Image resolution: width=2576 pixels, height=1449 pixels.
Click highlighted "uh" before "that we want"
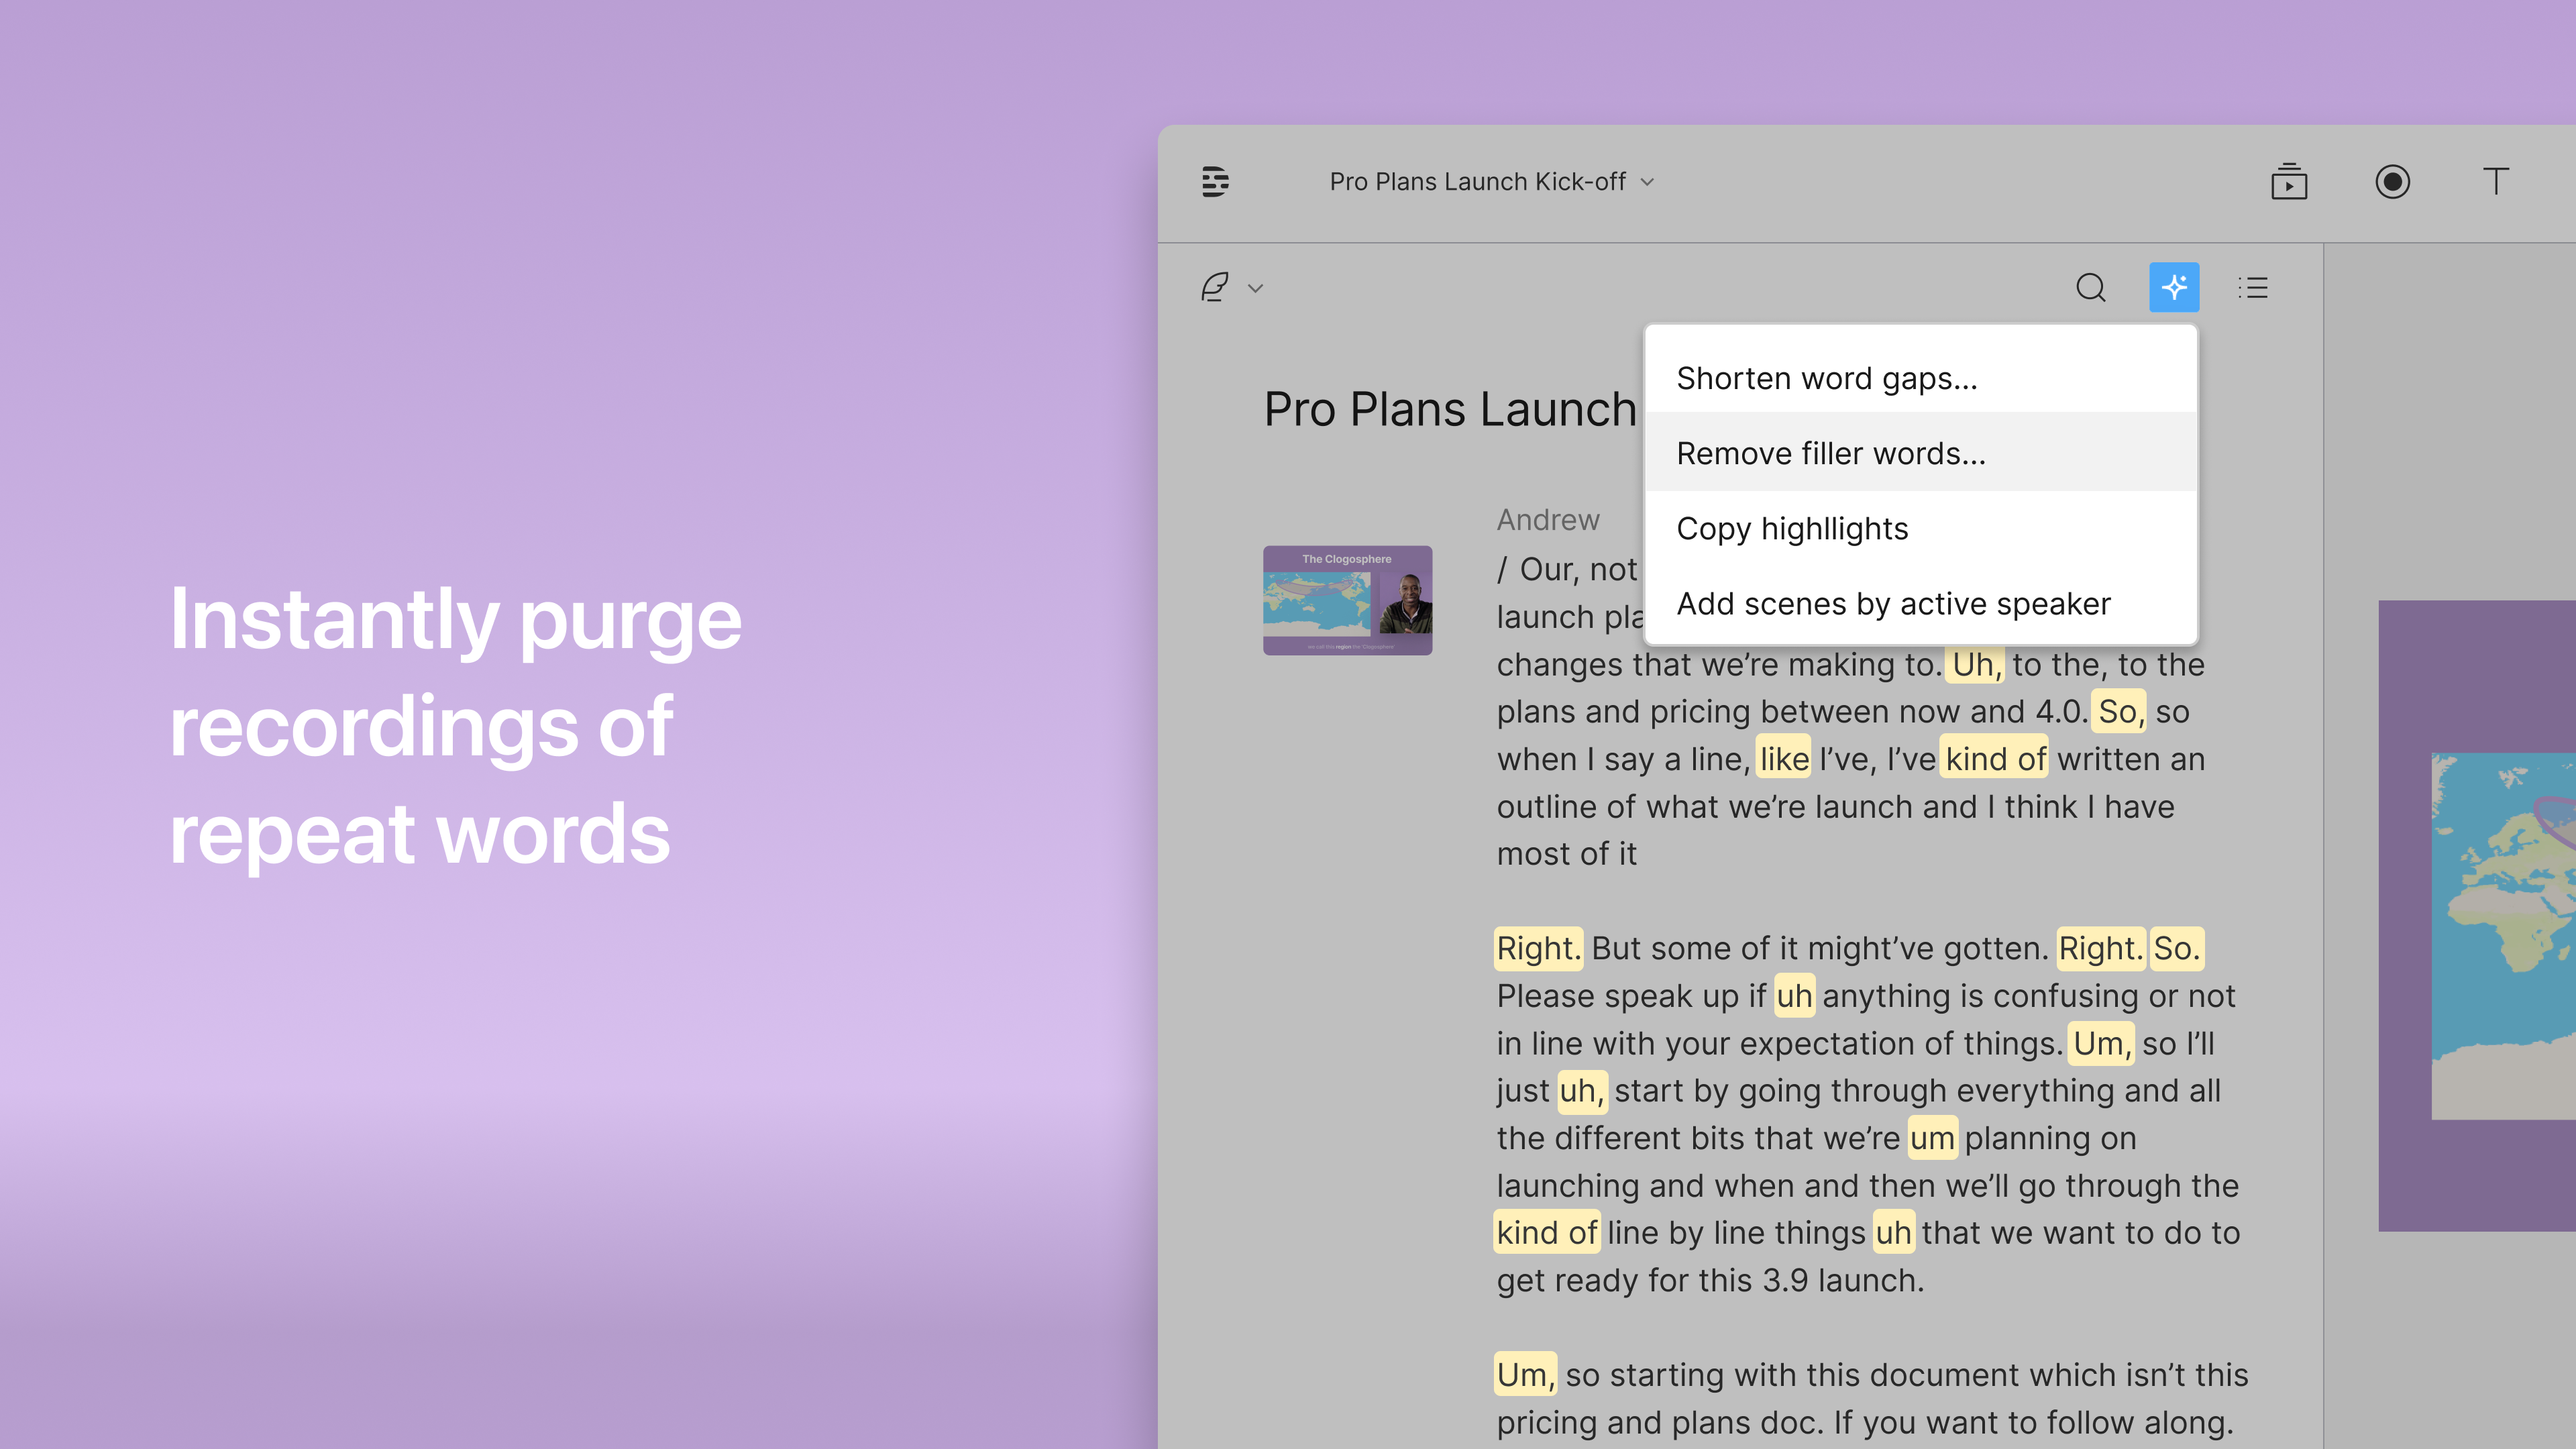coord(1893,1232)
